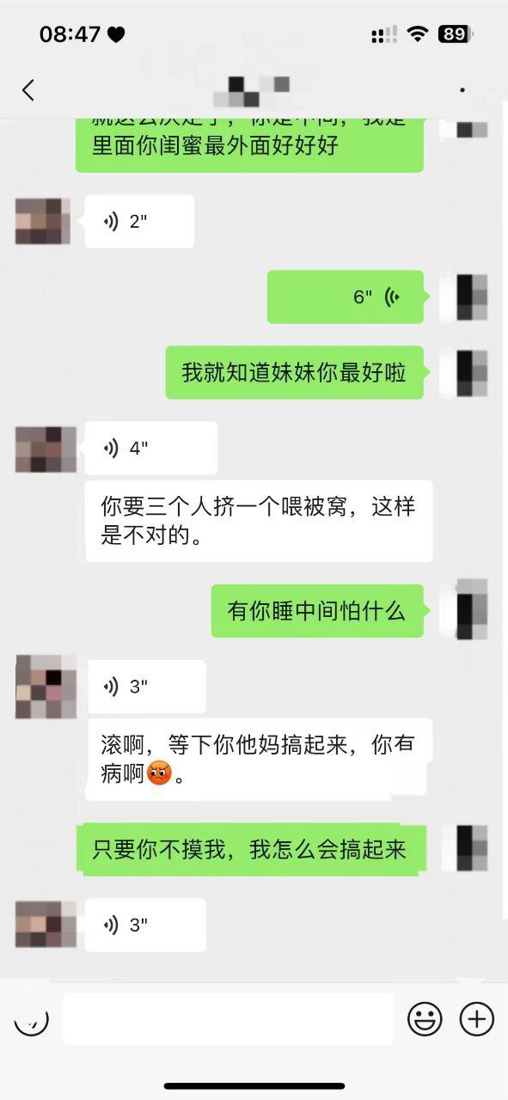Play the received 4" voice message

pos(151,449)
